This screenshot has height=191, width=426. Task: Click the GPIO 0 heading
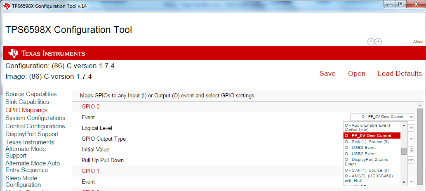point(90,106)
